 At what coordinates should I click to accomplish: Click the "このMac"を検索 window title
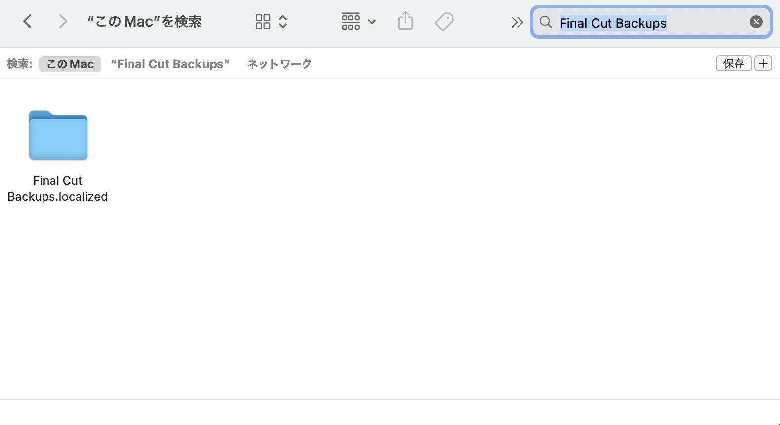(144, 22)
